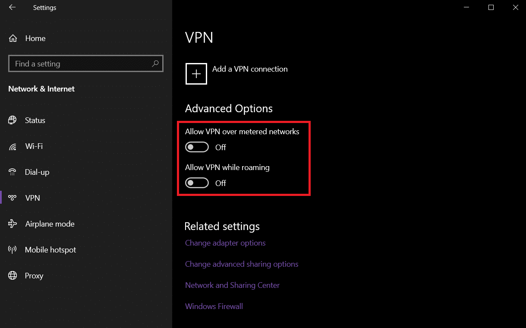Focus the Find a setting field
Viewport: 526px width, 328px height.
pyautogui.click(x=80, y=63)
